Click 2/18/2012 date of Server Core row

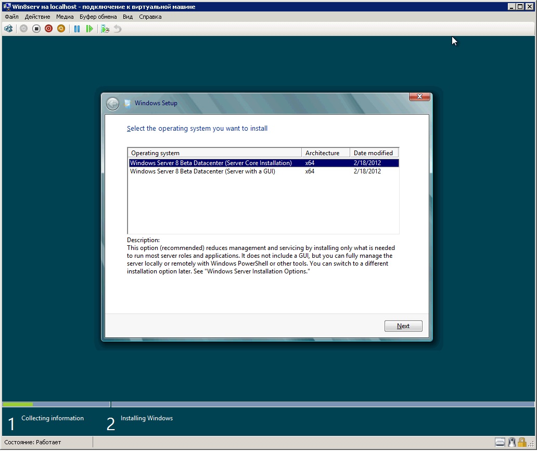[x=367, y=163]
